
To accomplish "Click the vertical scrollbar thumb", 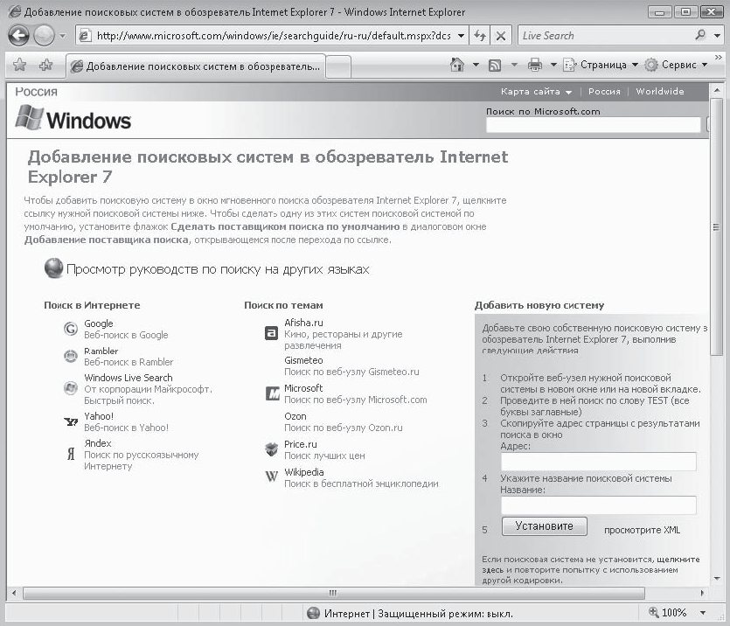I will click(717, 227).
